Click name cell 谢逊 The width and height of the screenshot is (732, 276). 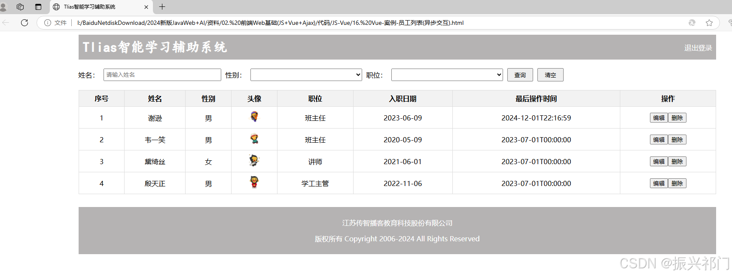155,118
